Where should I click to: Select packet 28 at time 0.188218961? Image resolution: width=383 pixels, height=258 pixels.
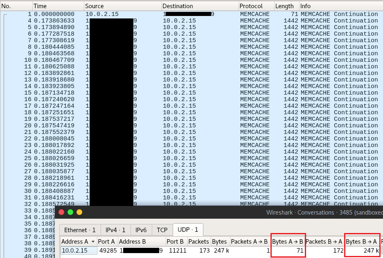pyautogui.click(x=191, y=178)
